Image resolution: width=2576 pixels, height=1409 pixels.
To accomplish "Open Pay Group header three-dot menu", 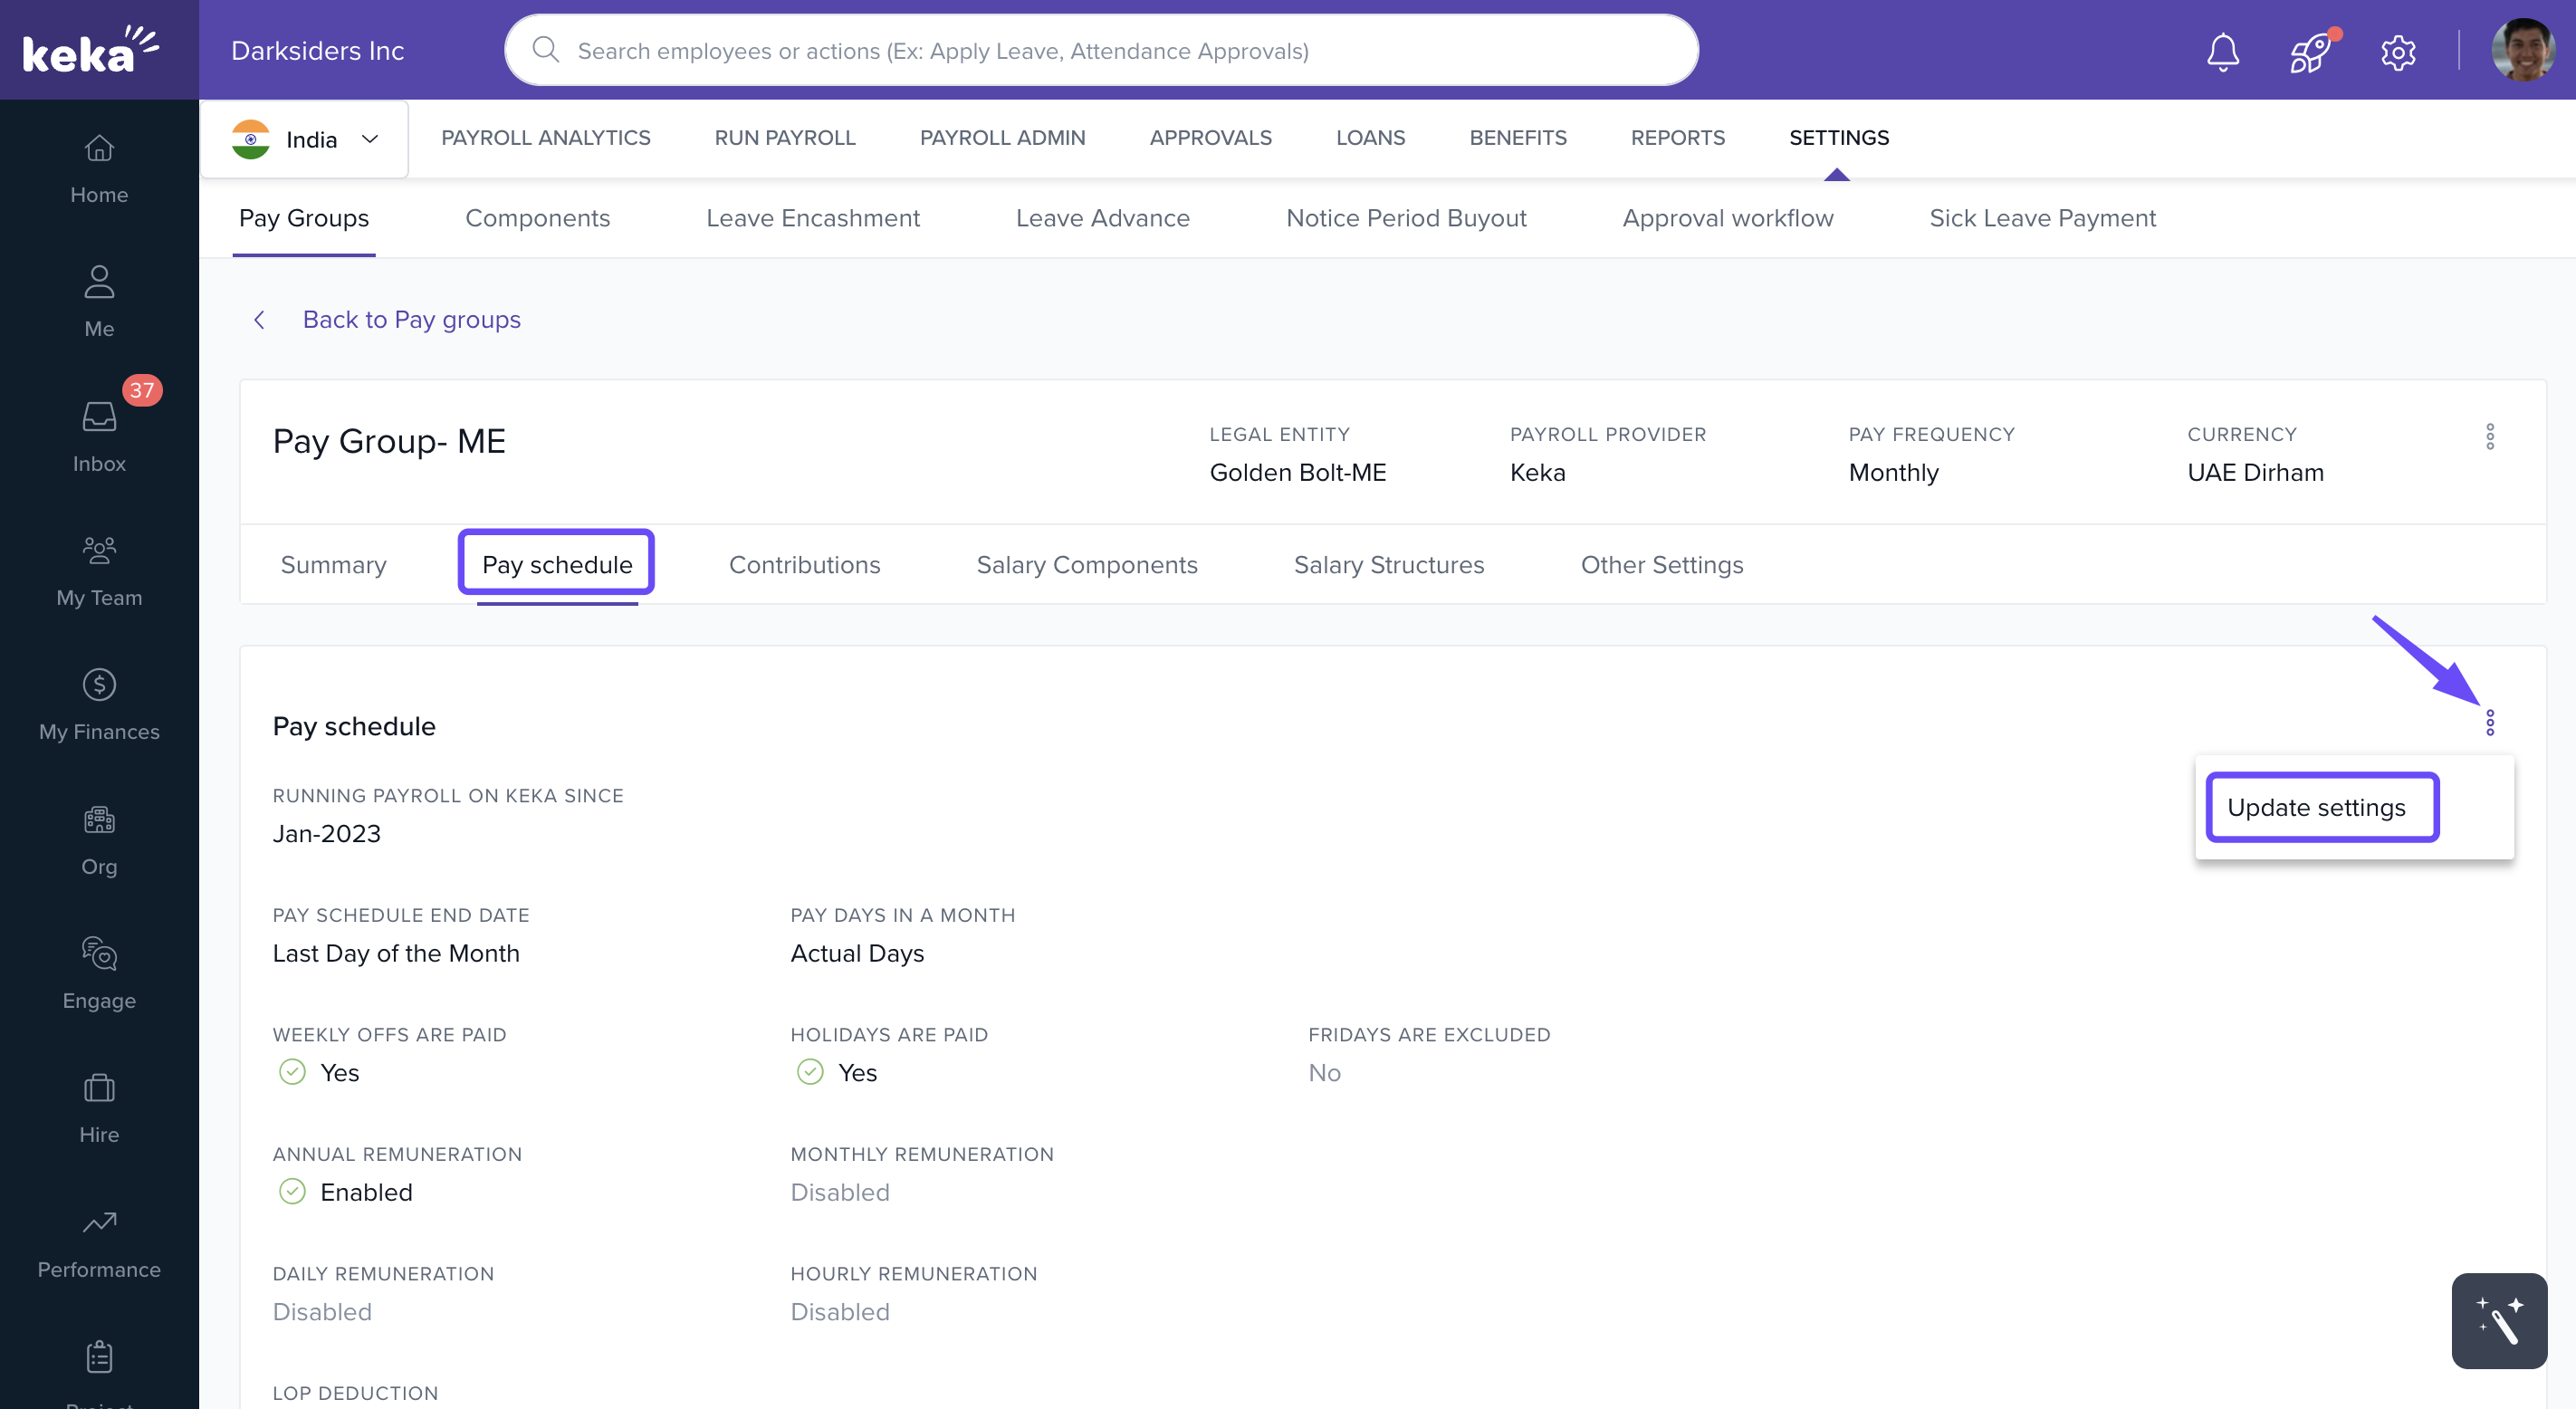I will coord(2489,436).
